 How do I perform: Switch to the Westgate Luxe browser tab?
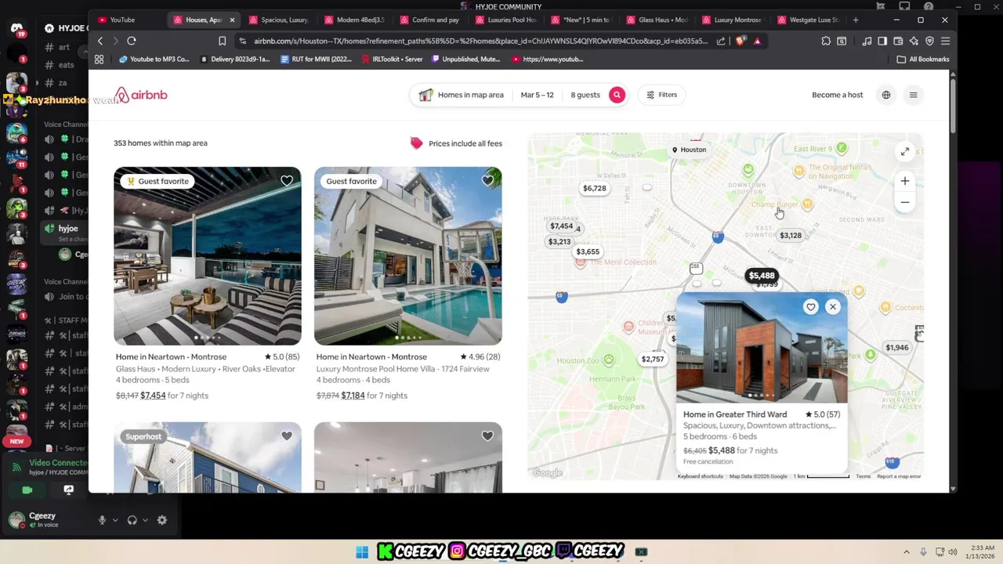(x=809, y=20)
